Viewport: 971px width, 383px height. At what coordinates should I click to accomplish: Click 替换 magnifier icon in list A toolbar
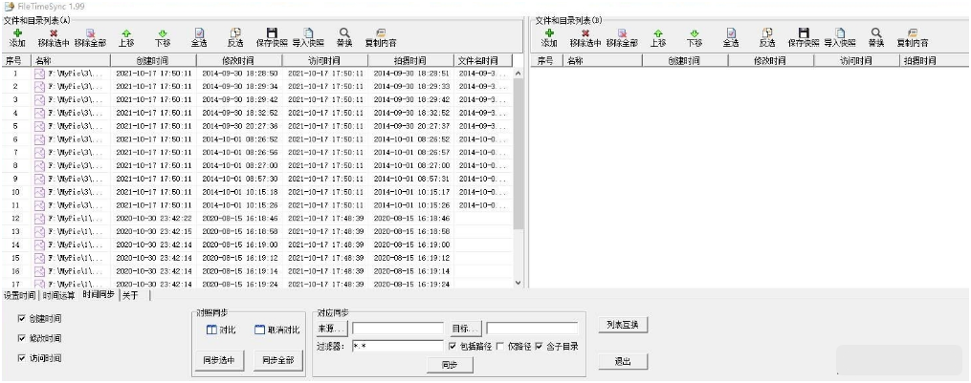click(x=344, y=32)
